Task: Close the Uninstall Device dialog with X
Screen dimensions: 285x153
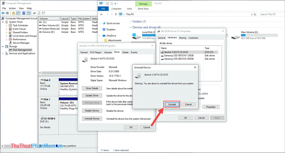Action: pos(195,67)
